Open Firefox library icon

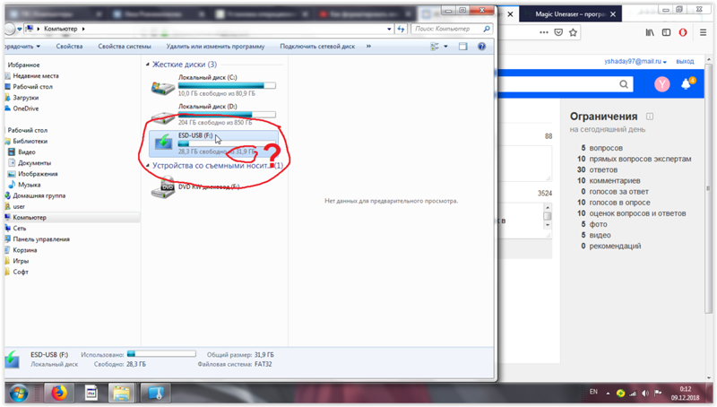coord(650,32)
